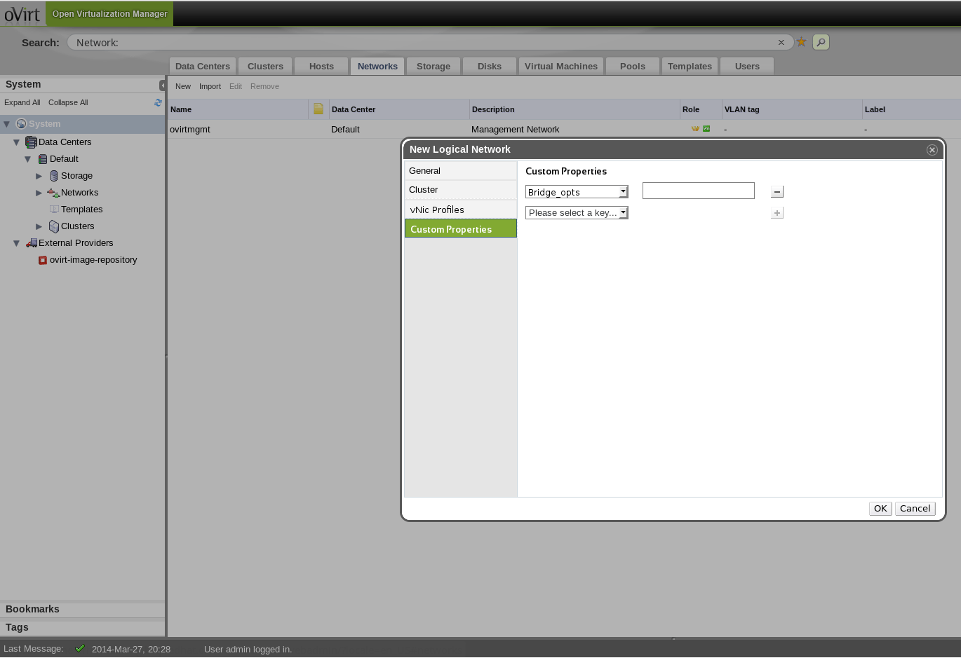This screenshot has height=658, width=961.
Task: Clear the search field with X
Action: coord(781,43)
